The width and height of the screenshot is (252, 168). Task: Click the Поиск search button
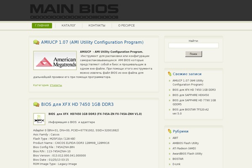[194, 54]
